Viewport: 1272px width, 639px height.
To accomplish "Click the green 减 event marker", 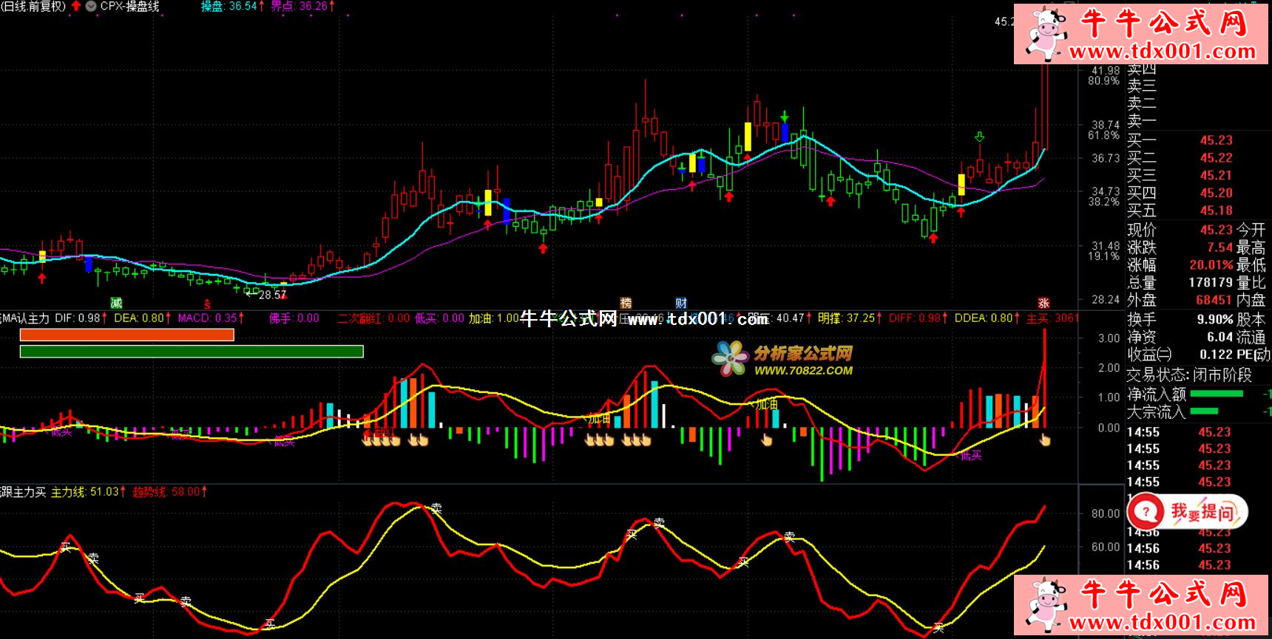I will (116, 303).
